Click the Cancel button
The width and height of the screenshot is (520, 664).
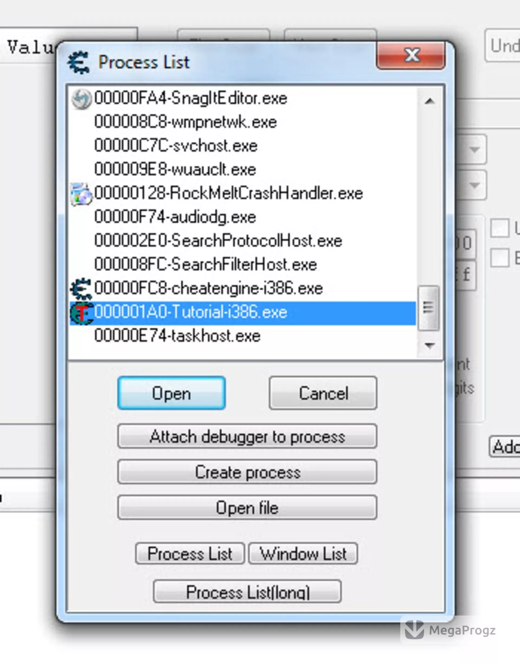click(x=323, y=393)
